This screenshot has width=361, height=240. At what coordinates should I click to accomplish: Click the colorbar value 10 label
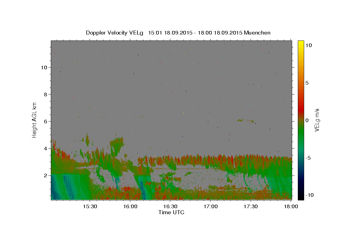pos(308,45)
